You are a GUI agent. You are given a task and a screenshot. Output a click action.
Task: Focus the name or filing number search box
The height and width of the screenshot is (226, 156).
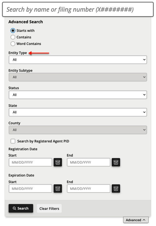pyautogui.click(x=78, y=10)
